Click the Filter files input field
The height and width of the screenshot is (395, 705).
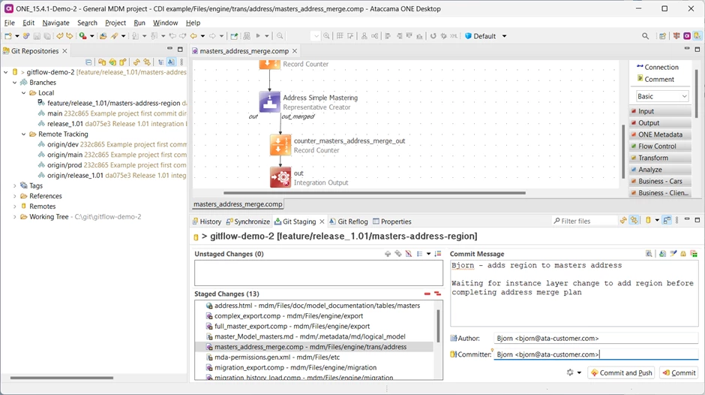pos(584,221)
